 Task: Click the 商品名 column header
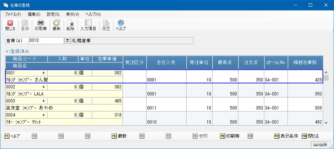pos(64,66)
